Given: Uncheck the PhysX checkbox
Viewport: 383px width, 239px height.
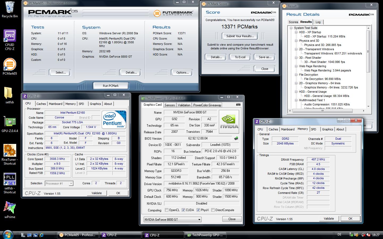Looking at the screenshot, I should (198, 210).
